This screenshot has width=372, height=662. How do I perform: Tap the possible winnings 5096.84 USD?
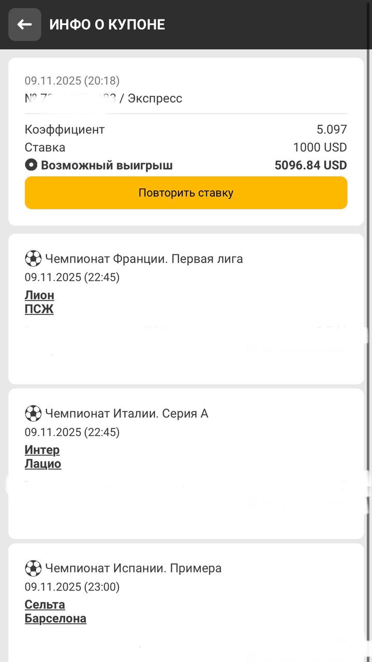[310, 165]
